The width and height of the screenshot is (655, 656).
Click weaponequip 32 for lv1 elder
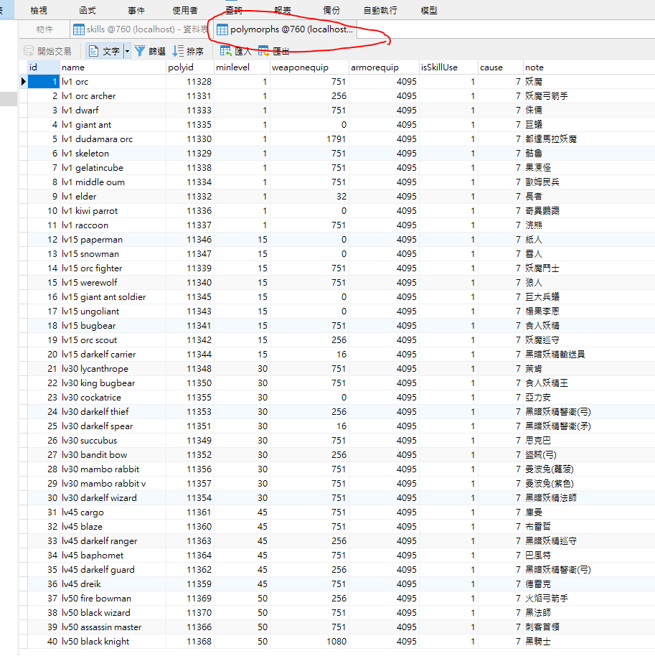point(309,196)
